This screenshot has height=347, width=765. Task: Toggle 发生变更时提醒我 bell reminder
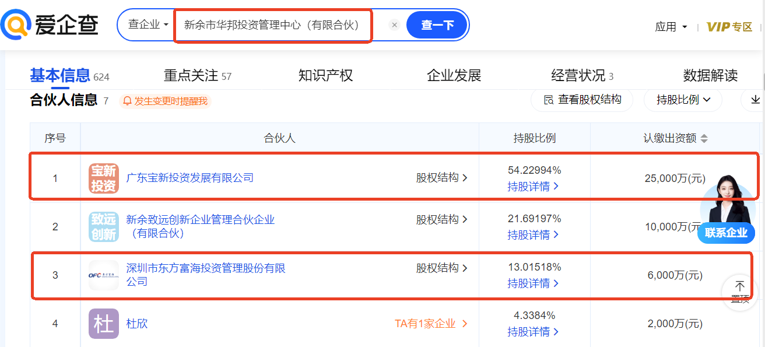point(165,101)
